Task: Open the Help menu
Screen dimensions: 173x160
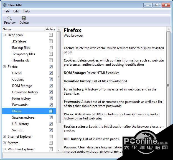Action: pyautogui.click(x=26, y=11)
